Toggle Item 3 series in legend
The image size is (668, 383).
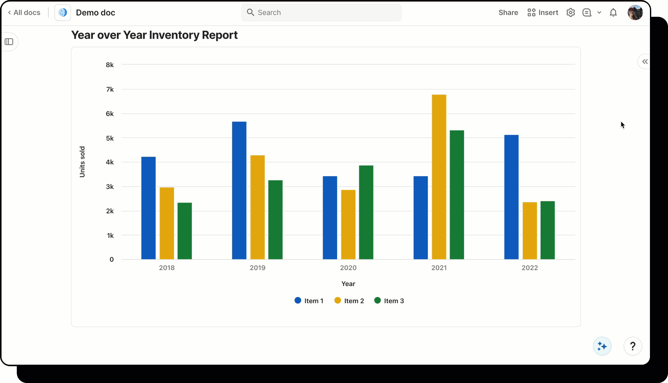coord(389,301)
